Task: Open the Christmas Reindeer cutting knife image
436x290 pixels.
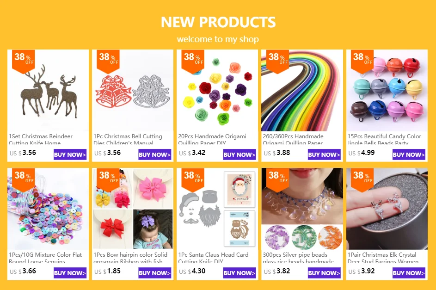Action: pyautogui.click(x=48, y=90)
